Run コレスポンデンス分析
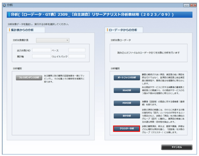The image size is (199, 156). click(29, 77)
